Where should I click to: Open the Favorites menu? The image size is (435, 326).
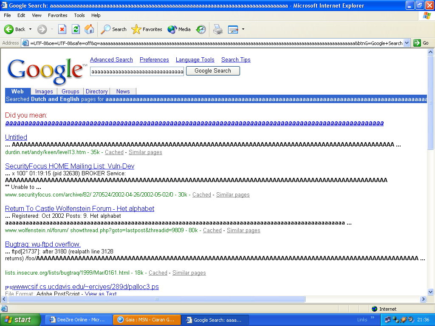[x=57, y=15]
